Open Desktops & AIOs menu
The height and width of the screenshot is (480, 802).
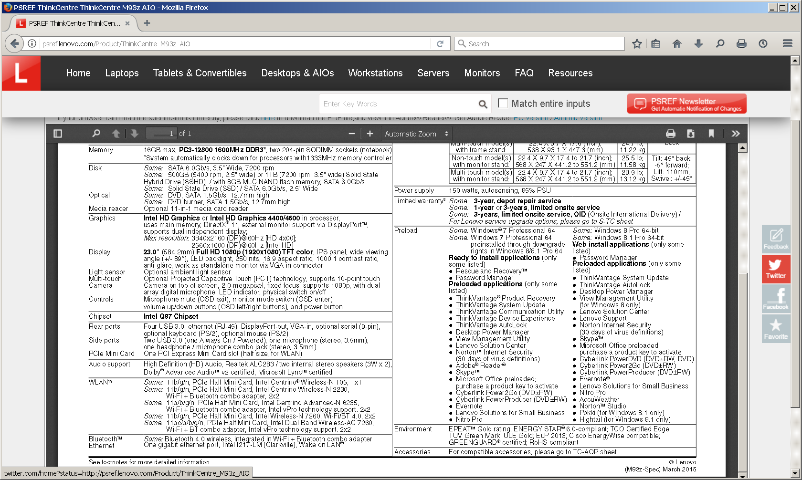click(x=297, y=73)
